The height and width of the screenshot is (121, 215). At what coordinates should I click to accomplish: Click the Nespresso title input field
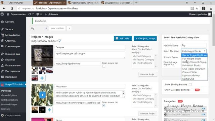[90, 86]
